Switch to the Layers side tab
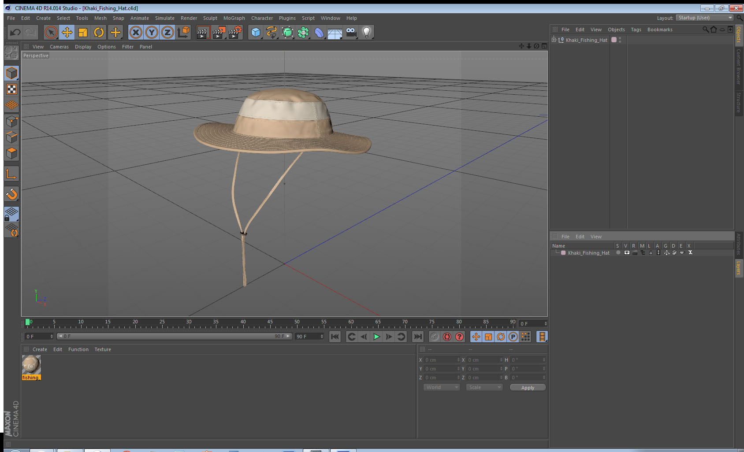 (739, 267)
